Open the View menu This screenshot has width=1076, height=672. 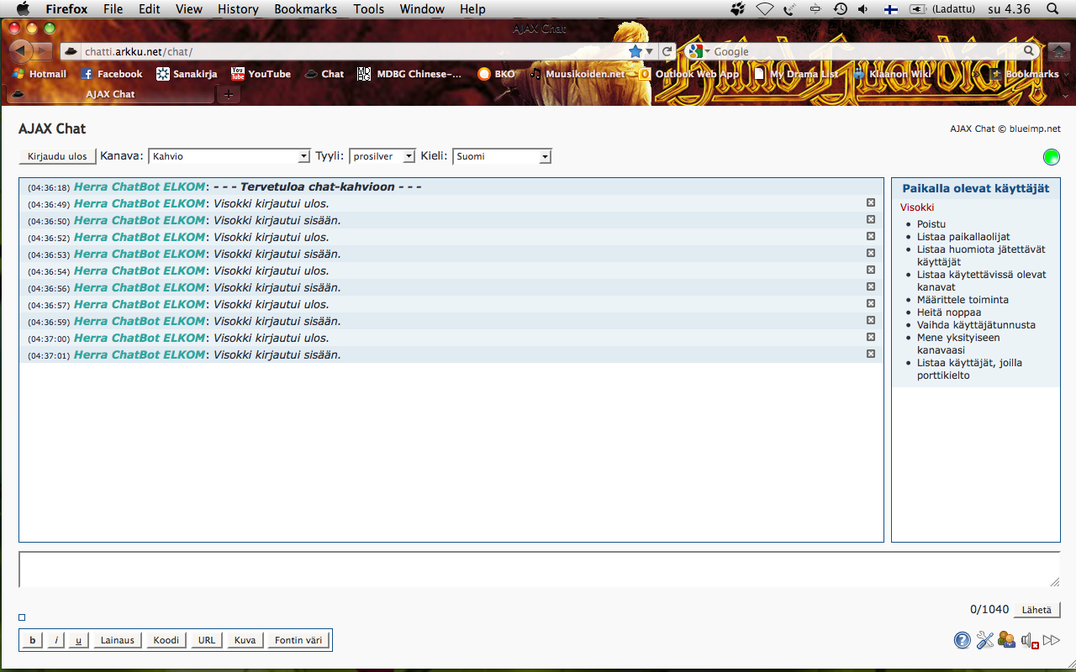pos(189,9)
